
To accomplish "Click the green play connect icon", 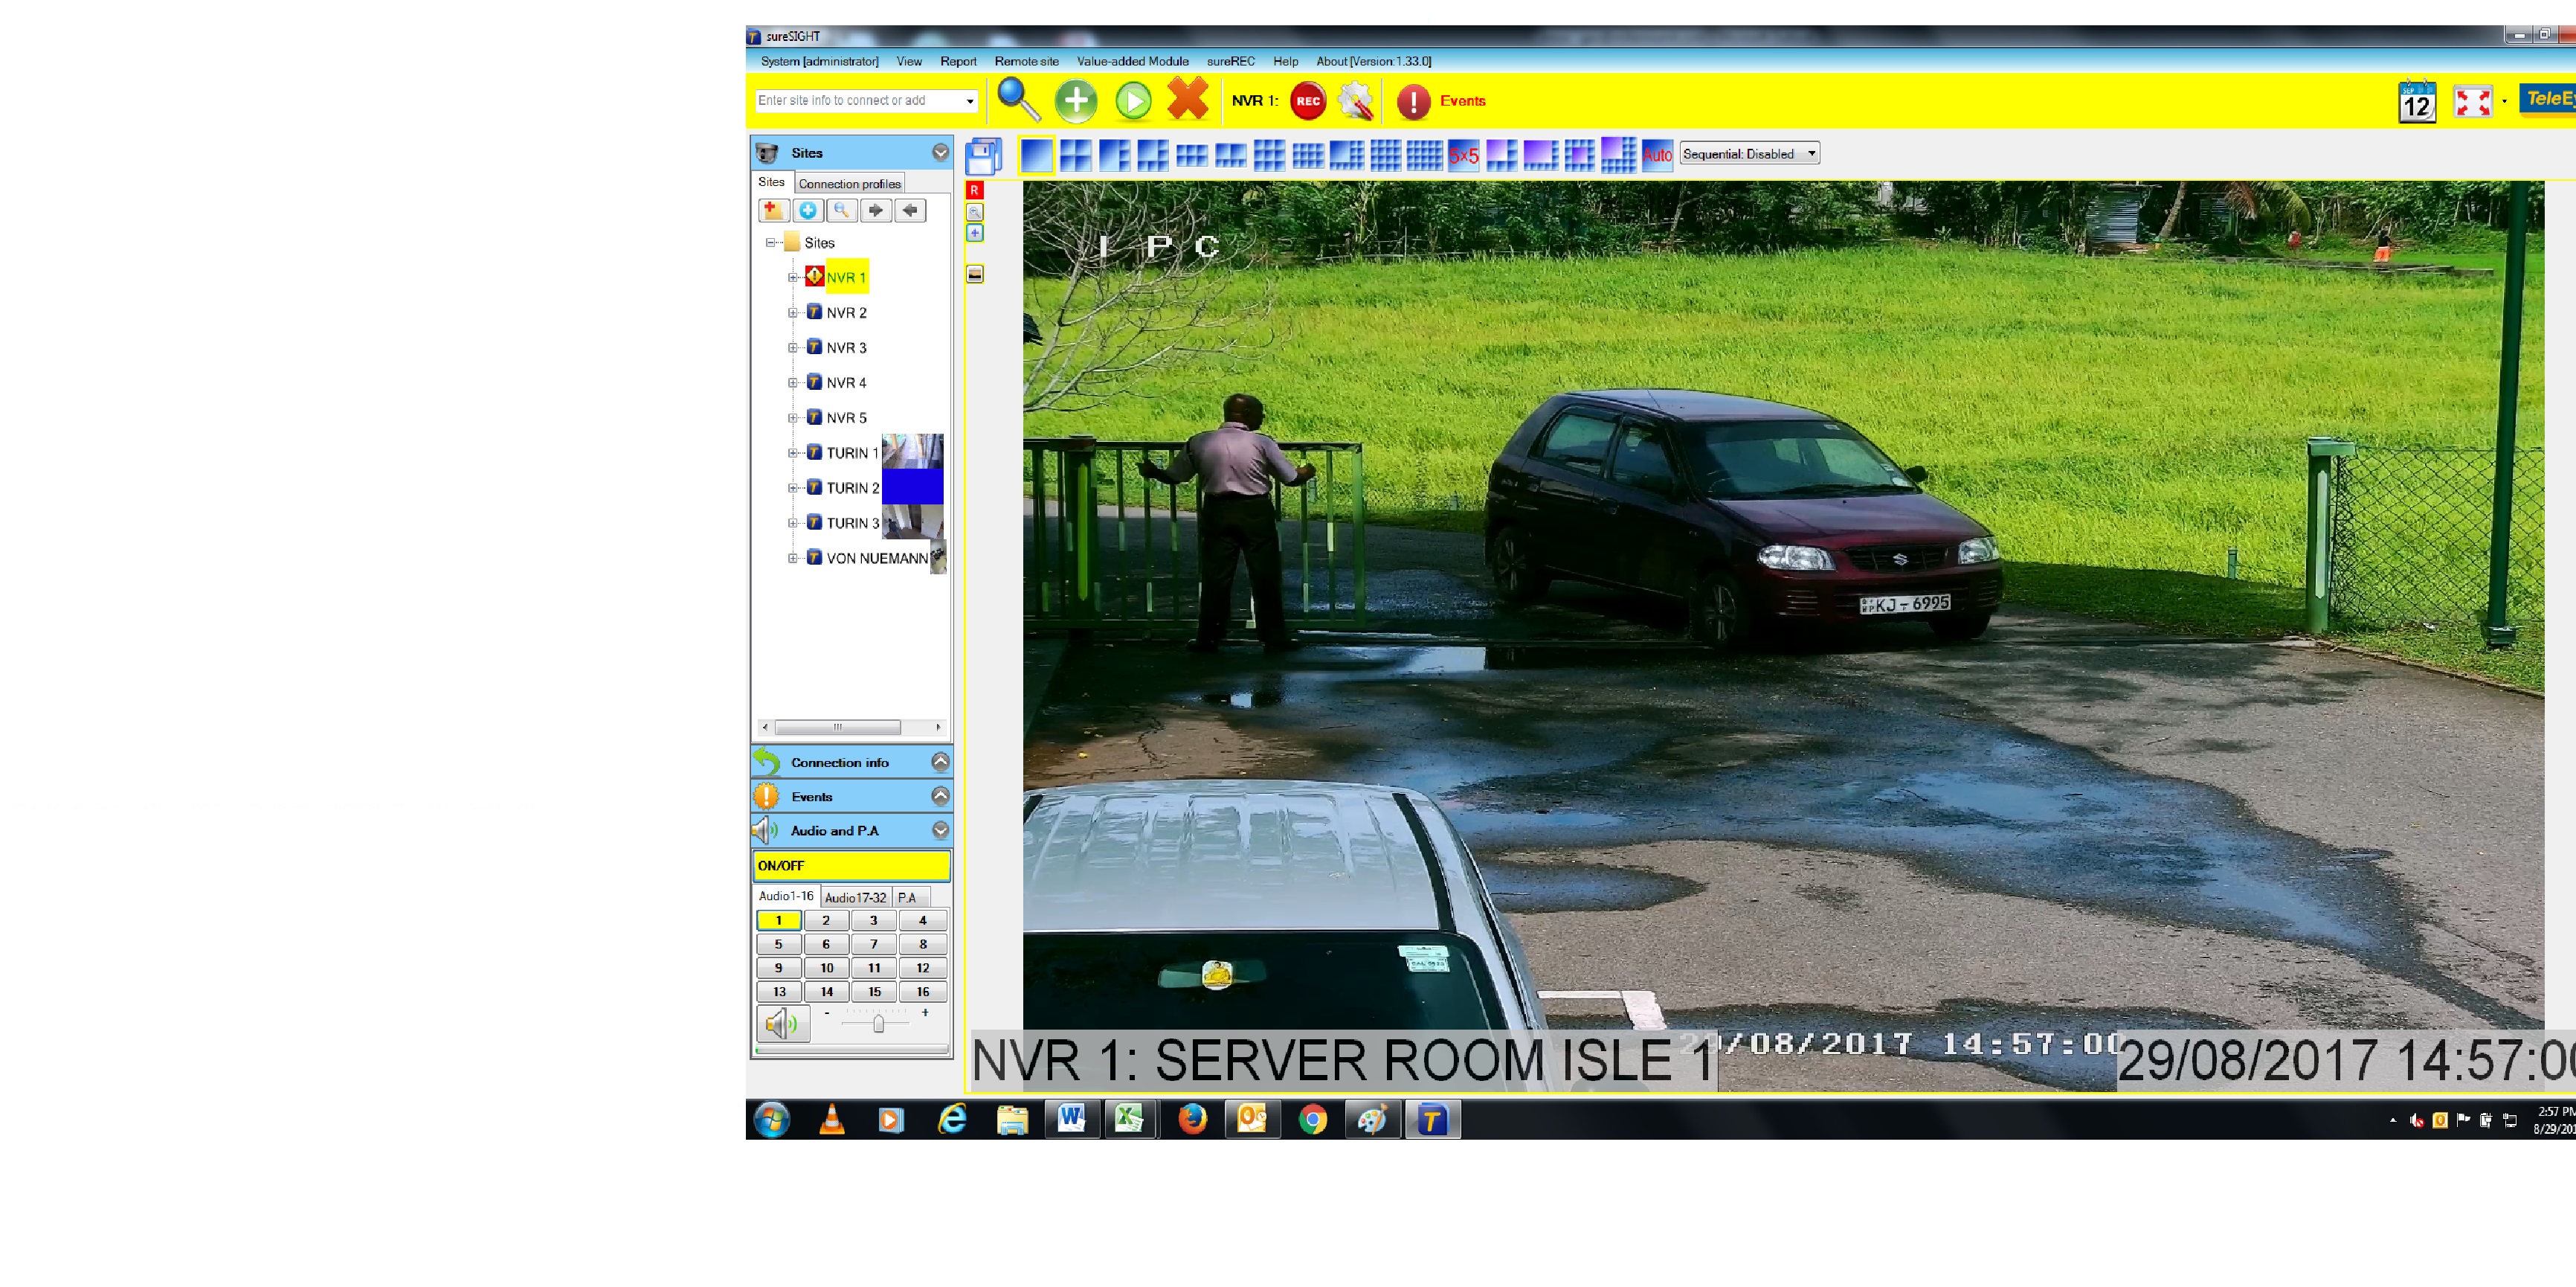I will (x=1133, y=101).
